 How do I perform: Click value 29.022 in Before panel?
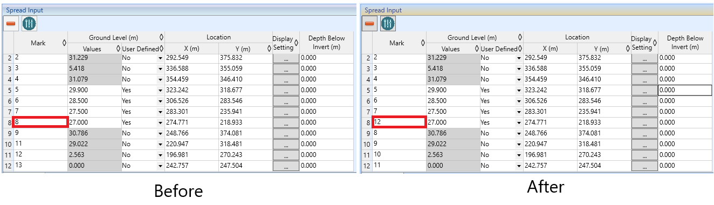[94, 144]
